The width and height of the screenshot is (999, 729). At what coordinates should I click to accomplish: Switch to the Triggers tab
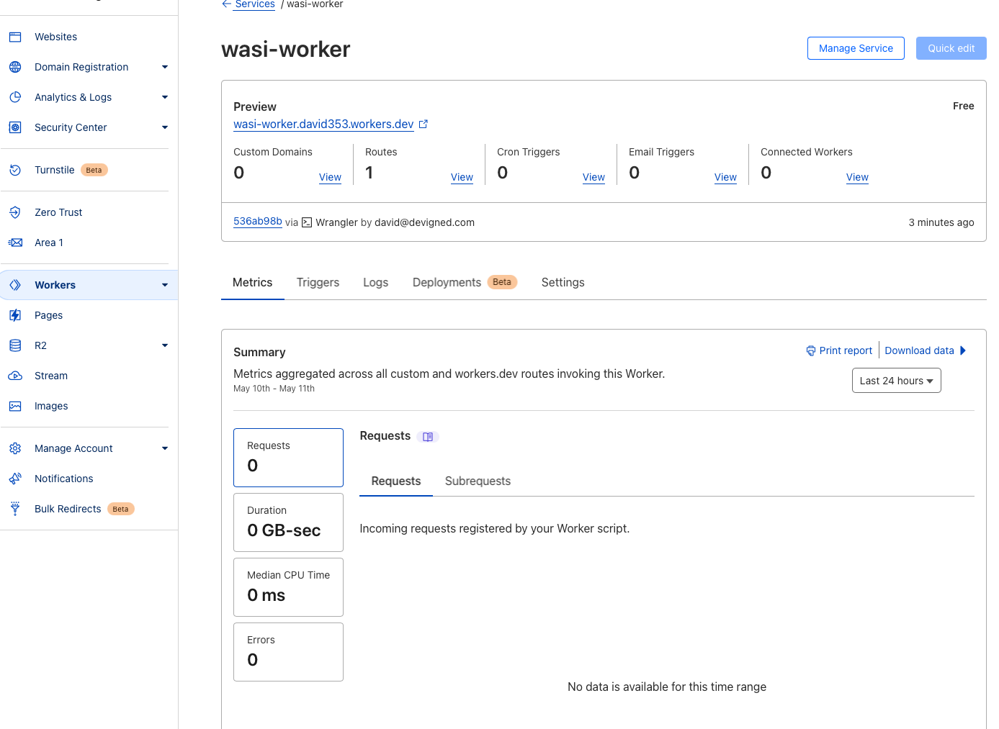point(318,283)
